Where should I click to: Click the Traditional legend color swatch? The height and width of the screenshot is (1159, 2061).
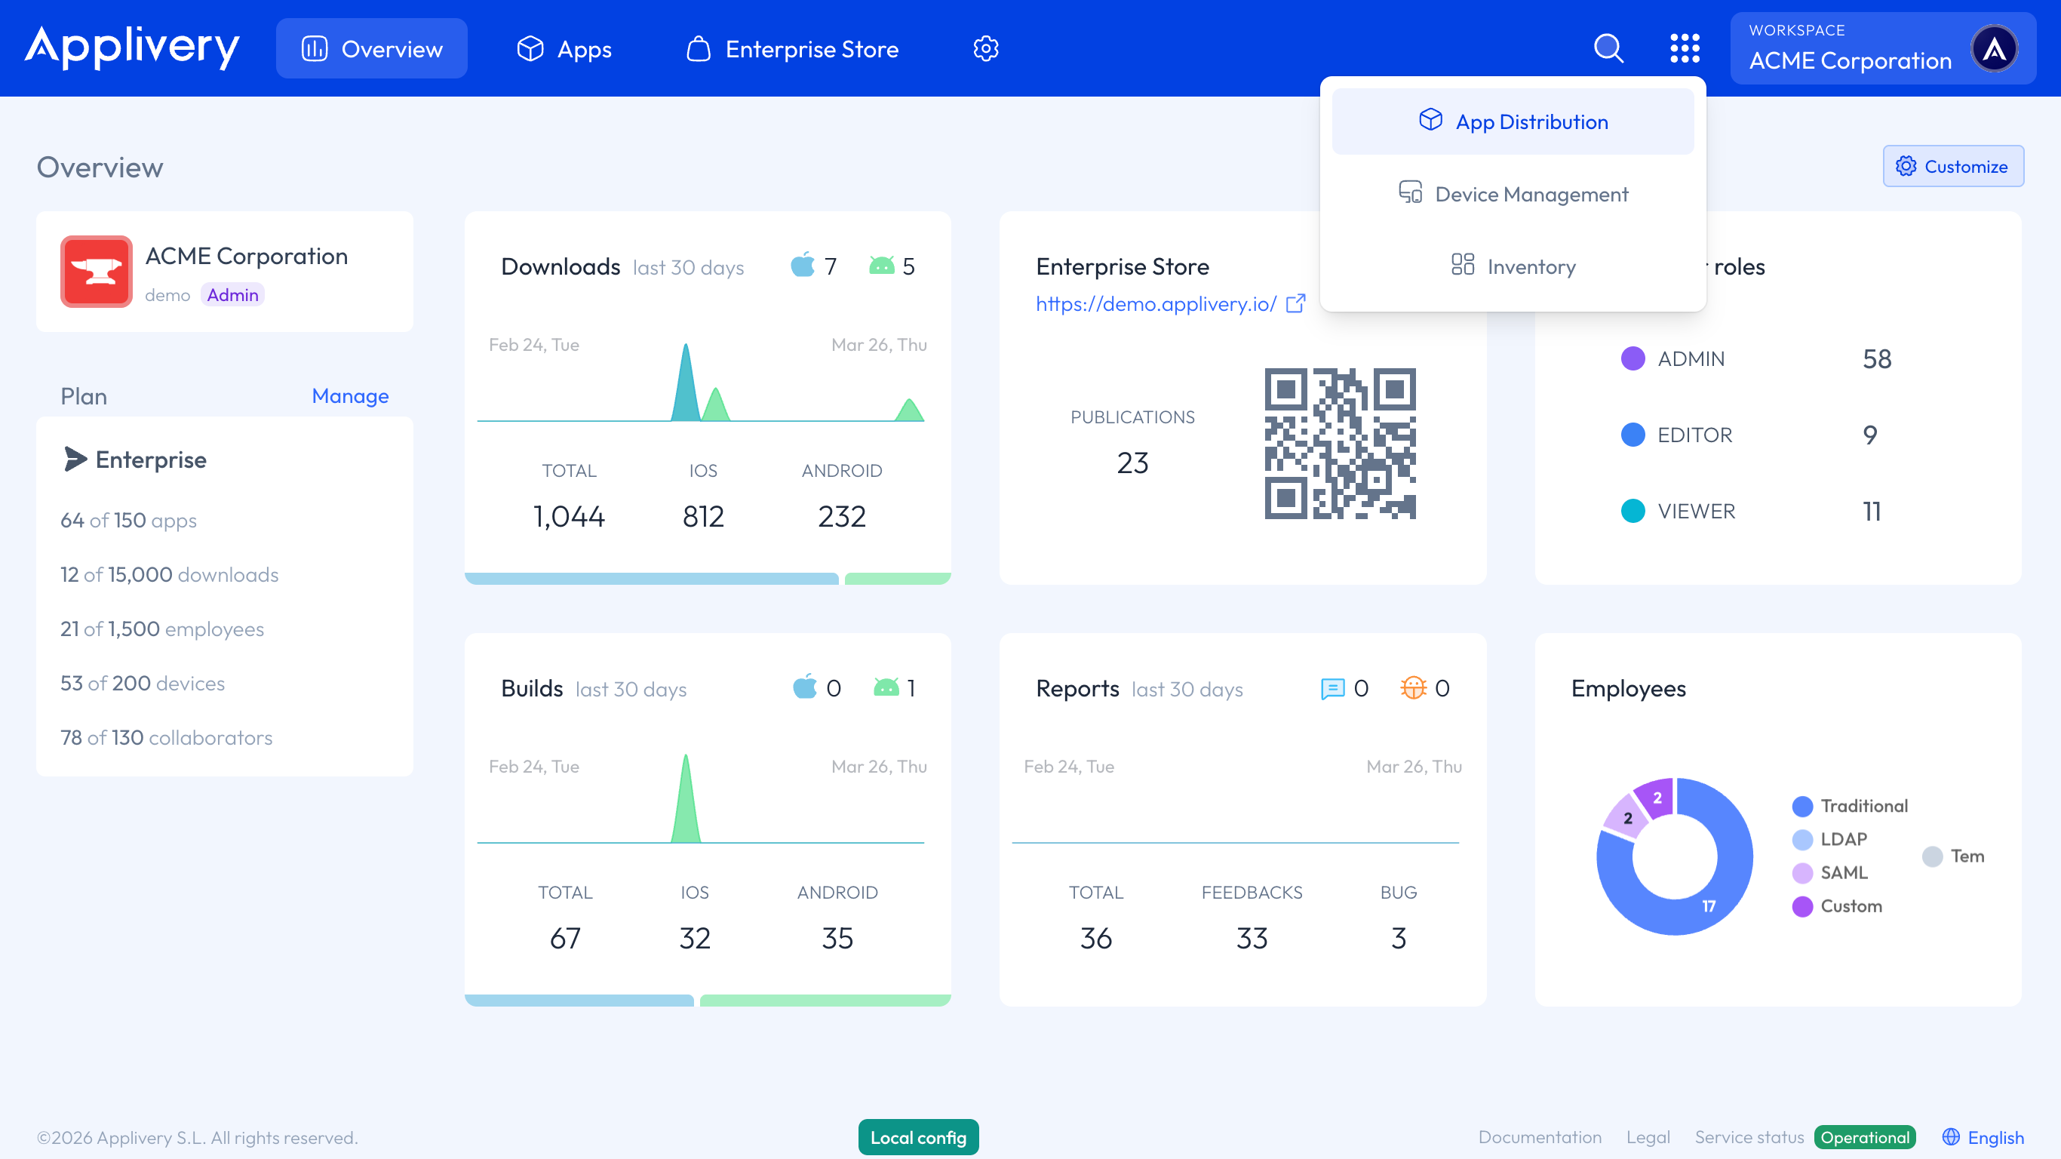(x=1801, y=805)
